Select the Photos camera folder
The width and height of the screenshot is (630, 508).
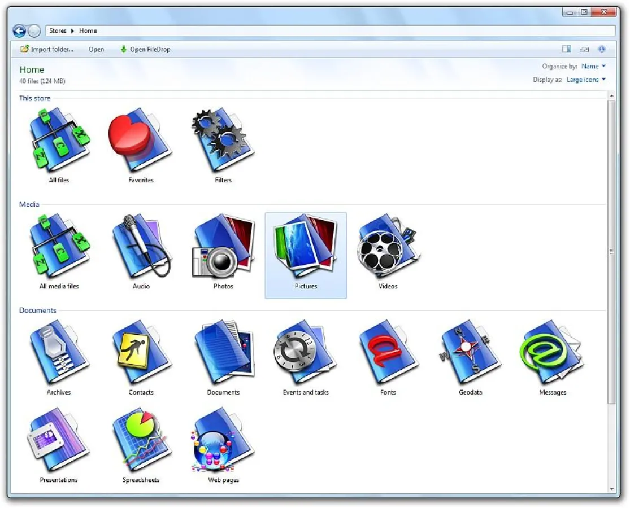[223, 247]
